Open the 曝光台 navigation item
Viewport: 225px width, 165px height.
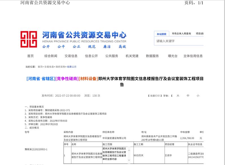(172, 56)
